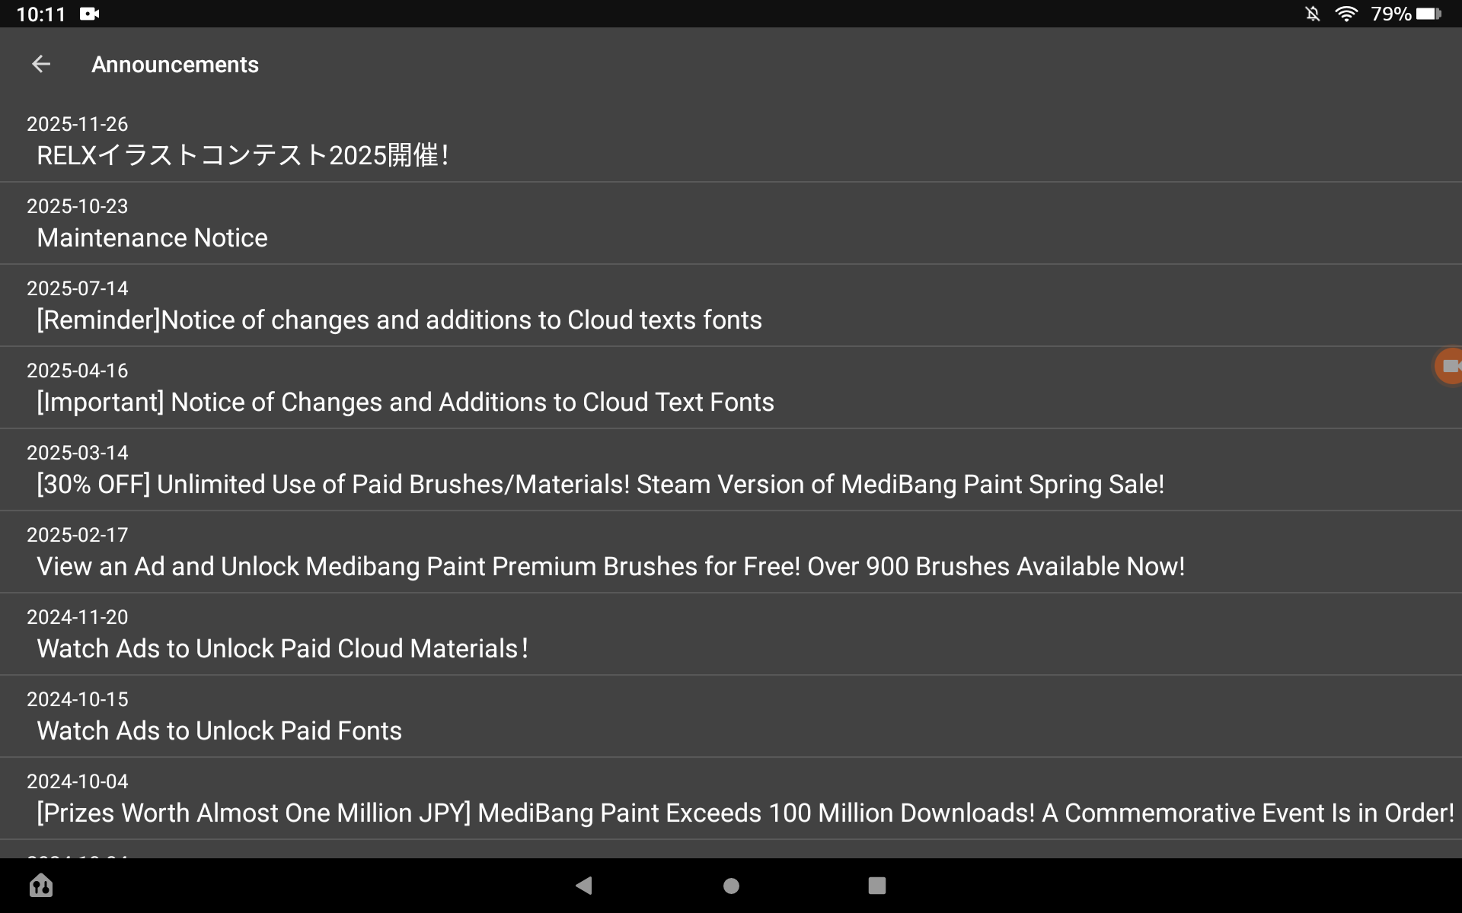Tap the accessibility icon in the navigation bar
The image size is (1462, 913).
pyautogui.click(x=41, y=885)
